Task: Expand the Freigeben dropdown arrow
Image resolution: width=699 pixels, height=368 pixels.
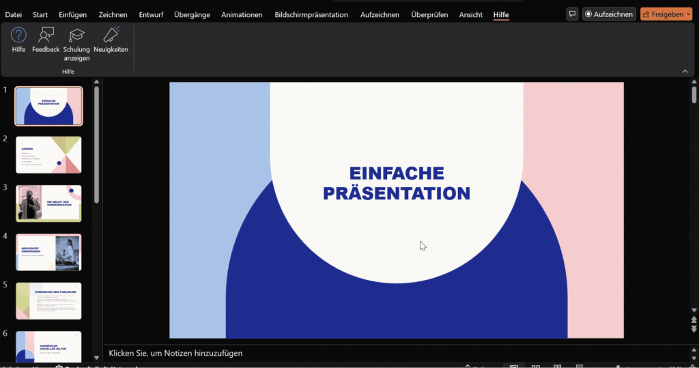Action: [687, 14]
